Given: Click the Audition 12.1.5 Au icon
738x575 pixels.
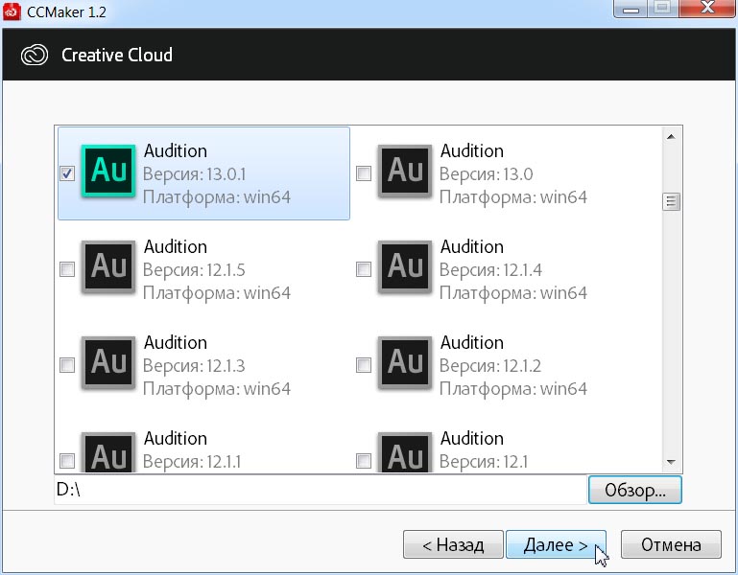Looking at the screenshot, I should pyautogui.click(x=108, y=266).
